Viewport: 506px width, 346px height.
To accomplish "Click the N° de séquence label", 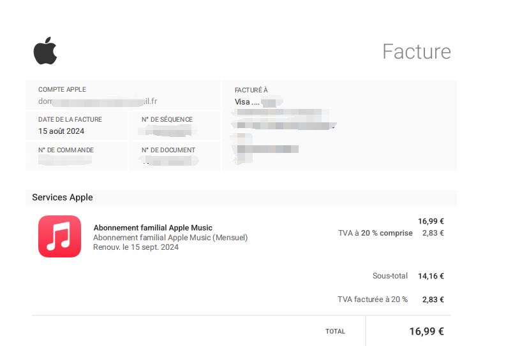I will pos(167,120).
